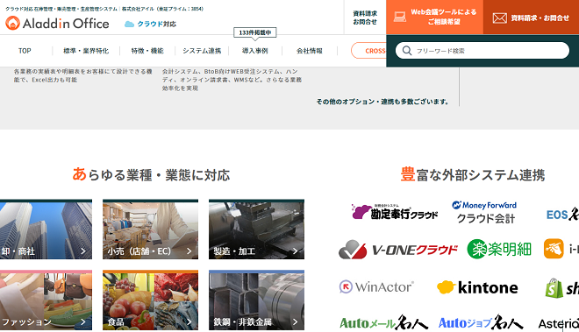579x332 pixels.
Task: Click the laptop icon for Web会議ツール consultation
Action: point(400,17)
